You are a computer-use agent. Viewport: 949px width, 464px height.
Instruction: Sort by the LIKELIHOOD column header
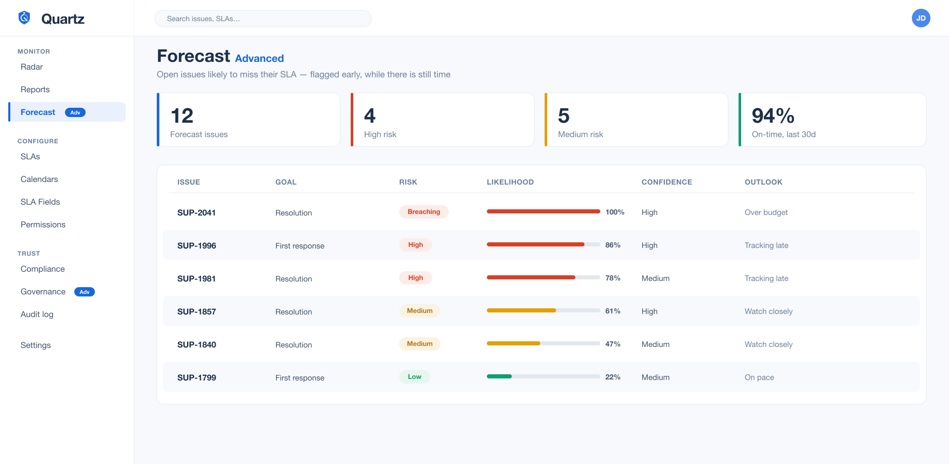(x=510, y=182)
